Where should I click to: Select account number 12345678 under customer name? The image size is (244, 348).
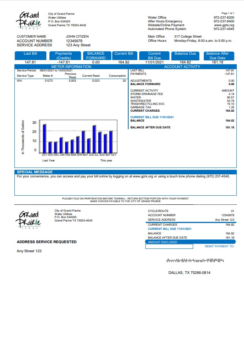coord(74,41)
